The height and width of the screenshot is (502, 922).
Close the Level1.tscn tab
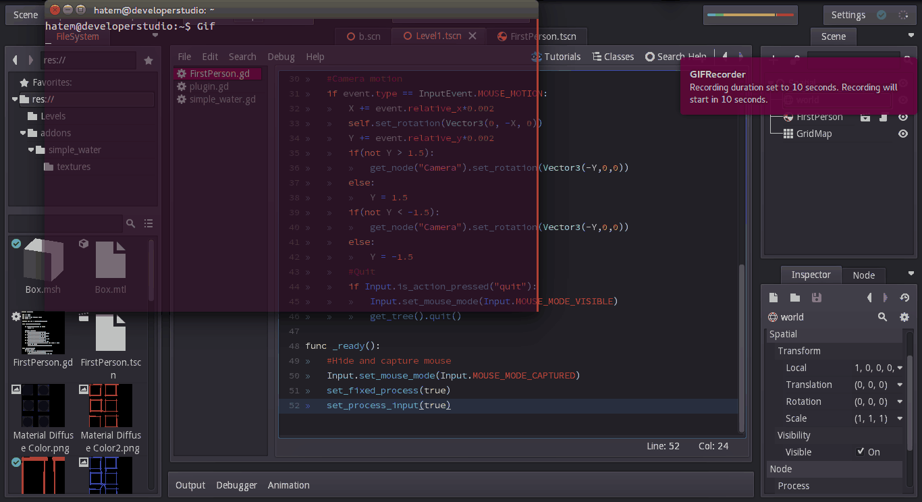pos(472,36)
